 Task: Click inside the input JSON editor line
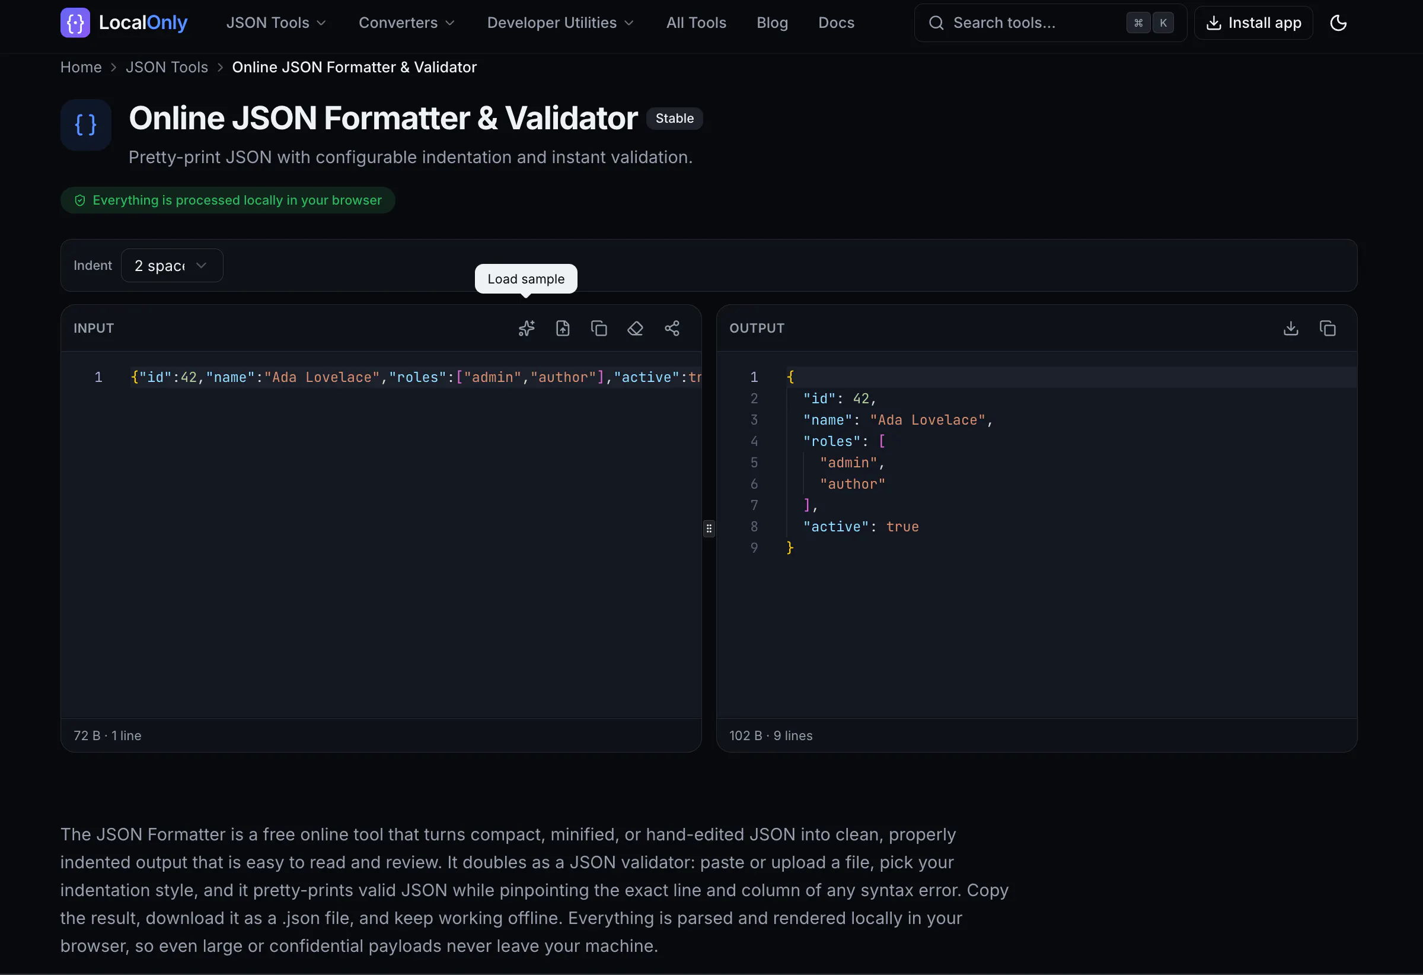pos(415,377)
